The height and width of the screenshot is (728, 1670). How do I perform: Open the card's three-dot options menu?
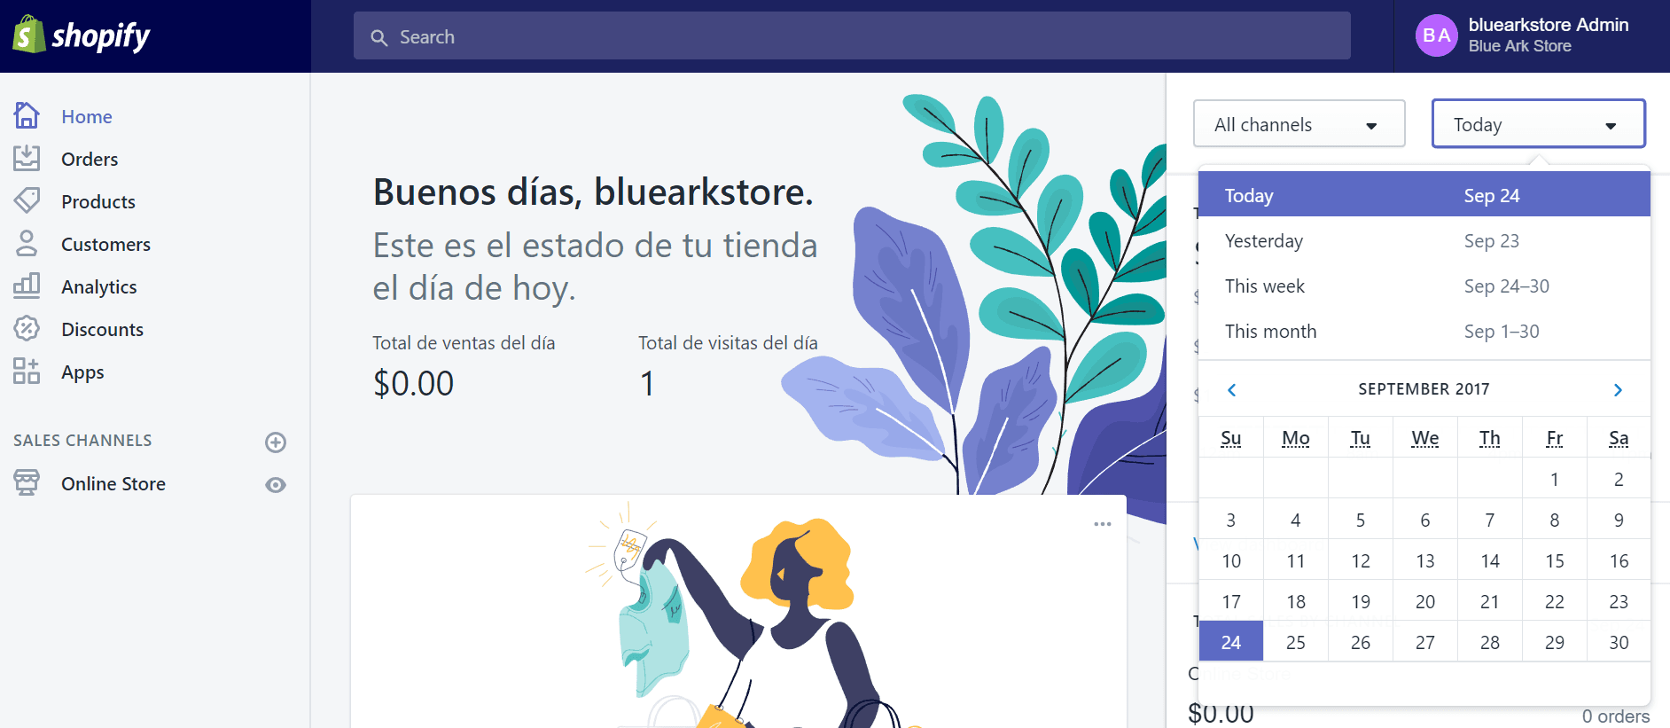coord(1103,524)
